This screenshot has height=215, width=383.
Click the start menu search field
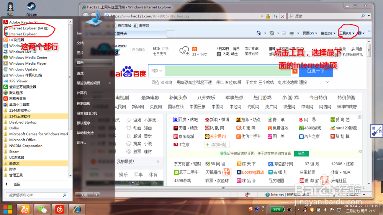coord(34,195)
